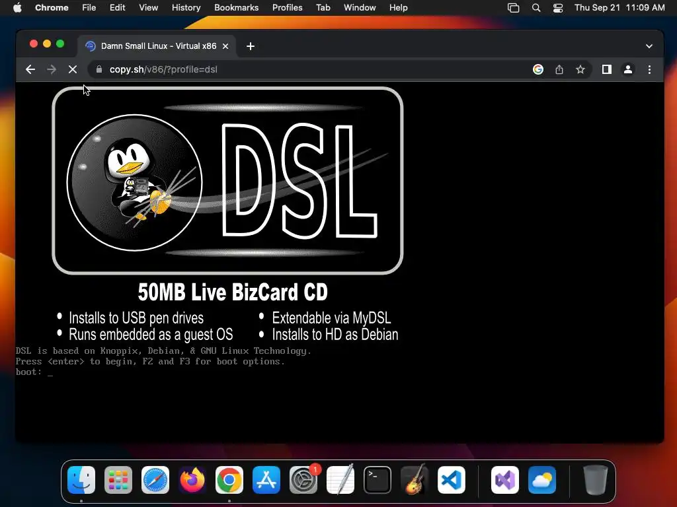Click the DSL boot splash logo

pos(227,181)
